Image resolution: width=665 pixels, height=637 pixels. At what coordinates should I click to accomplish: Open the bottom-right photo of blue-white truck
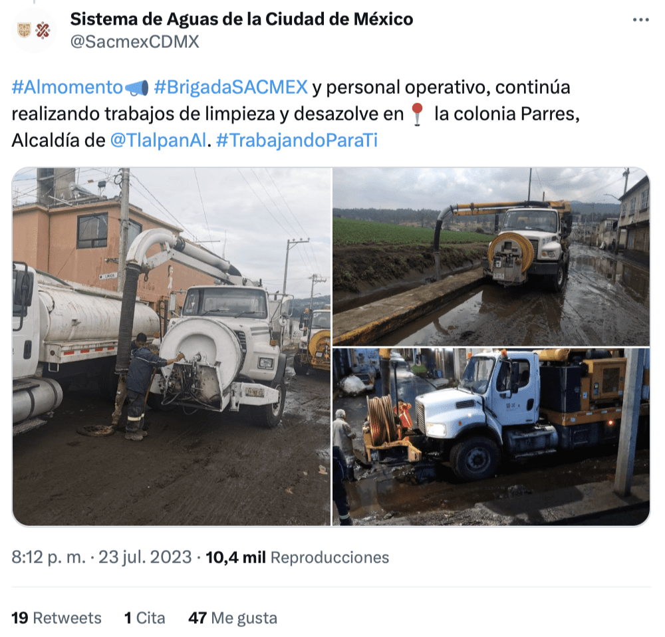(491, 437)
